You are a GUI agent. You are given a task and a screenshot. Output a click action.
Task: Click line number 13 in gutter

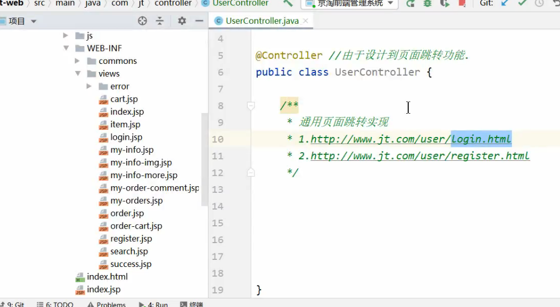click(x=218, y=190)
